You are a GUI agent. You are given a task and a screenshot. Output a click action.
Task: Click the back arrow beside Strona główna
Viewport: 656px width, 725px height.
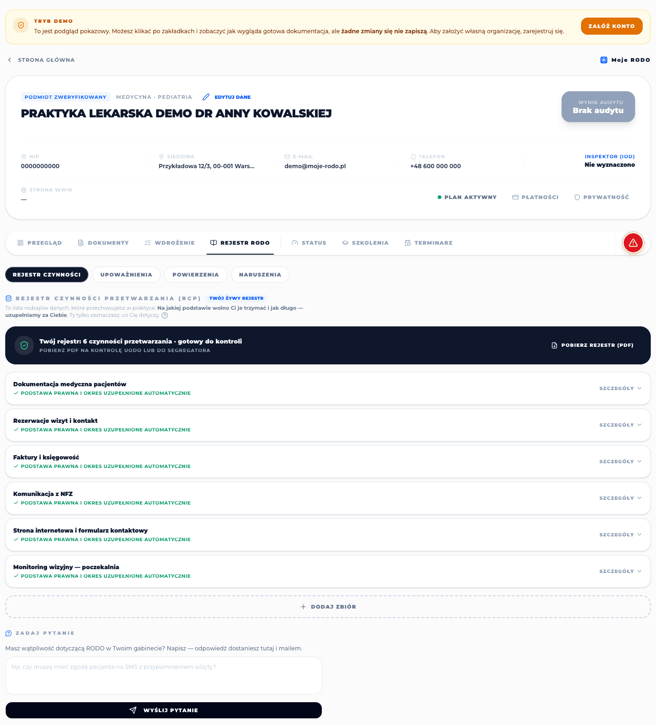coord(9,60)
